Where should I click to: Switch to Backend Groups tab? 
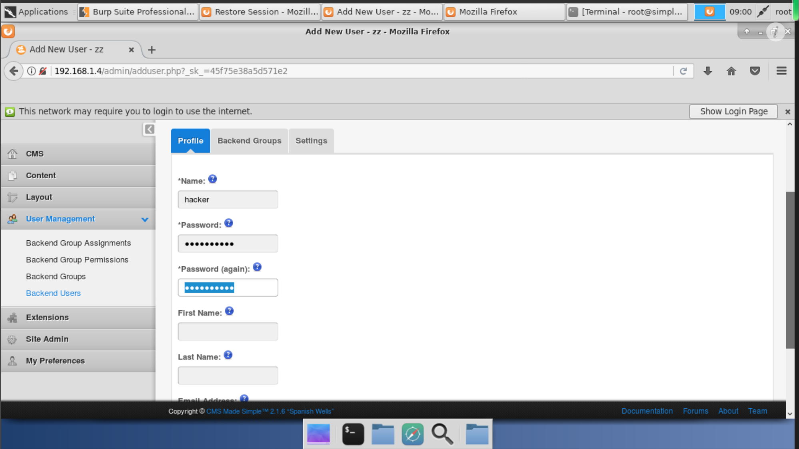(249, 141)
